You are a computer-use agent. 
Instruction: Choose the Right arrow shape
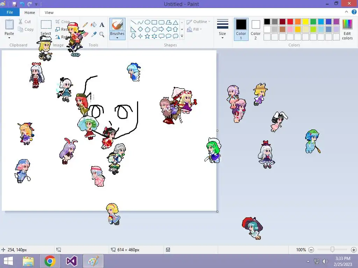(162, 29)
